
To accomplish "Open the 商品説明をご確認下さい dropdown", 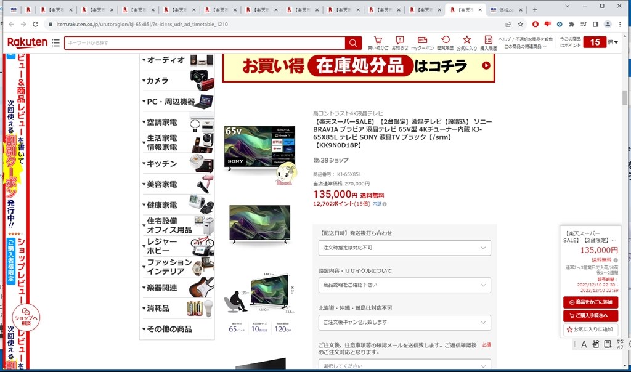I will pos(404,285).
